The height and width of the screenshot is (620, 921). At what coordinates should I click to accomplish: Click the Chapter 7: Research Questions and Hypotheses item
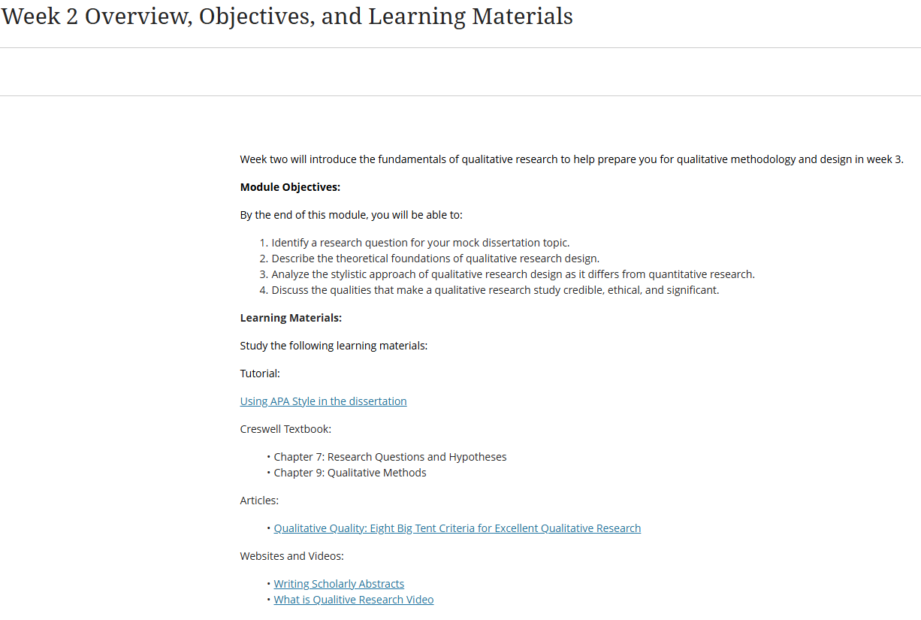[x=390, y=457]
